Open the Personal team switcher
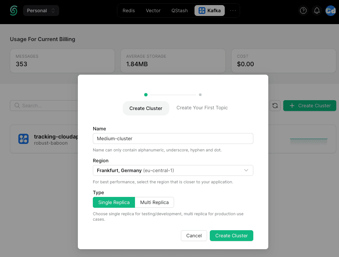This screenshot has width=339, height=257. [41, 11]
